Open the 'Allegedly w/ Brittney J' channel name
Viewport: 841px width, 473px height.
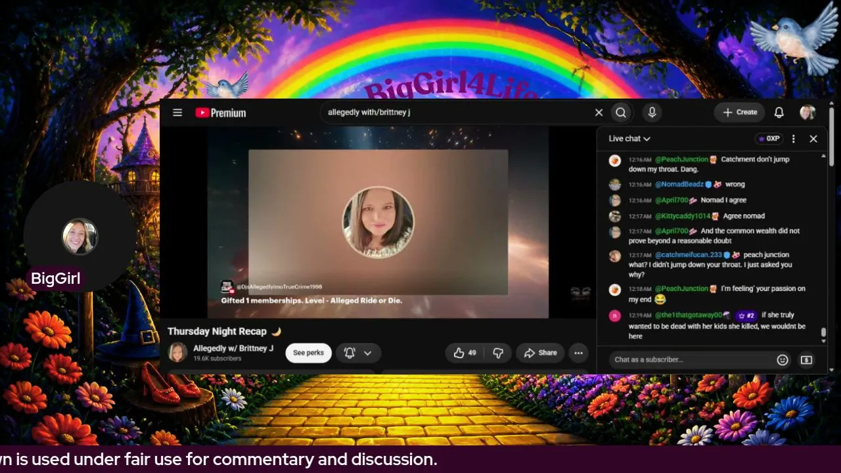click(x=233, y=348)
